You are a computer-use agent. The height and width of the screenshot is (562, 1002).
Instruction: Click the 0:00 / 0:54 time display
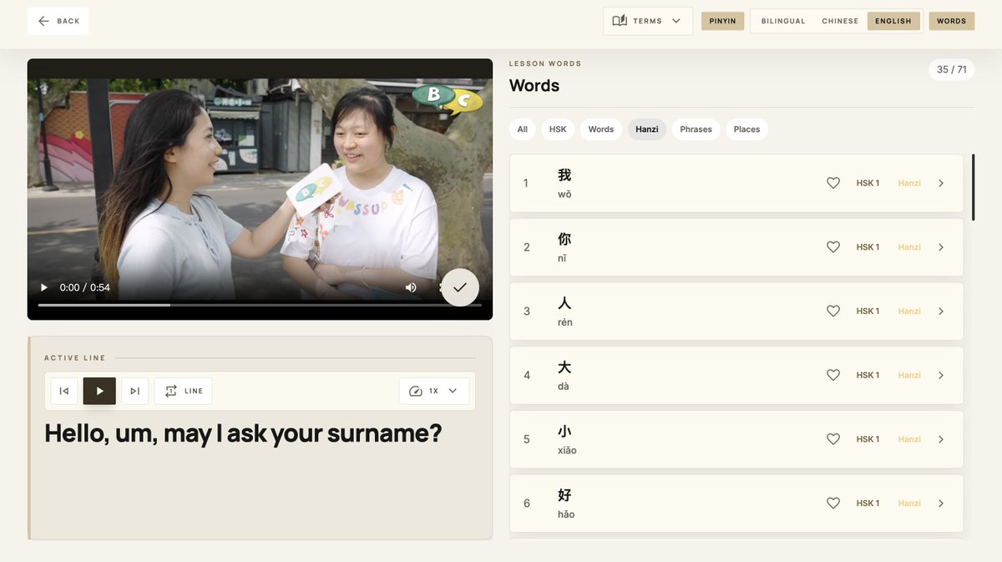tap(85, 287)
